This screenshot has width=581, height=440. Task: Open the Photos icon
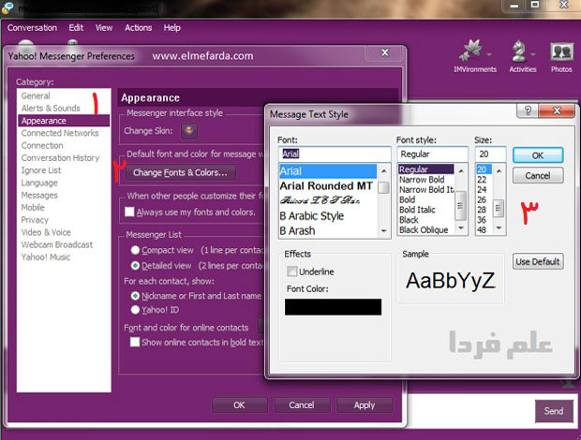[561, 52]
